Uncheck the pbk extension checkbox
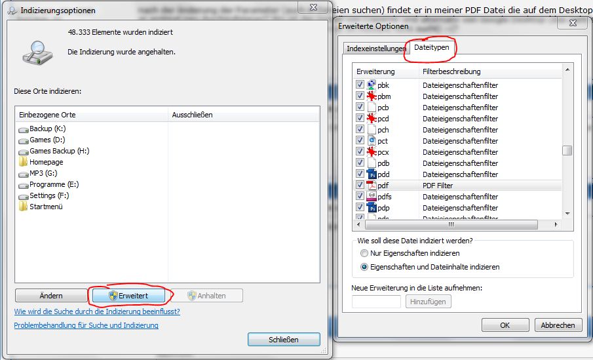 pyautogui.click(x=360, y=85)
